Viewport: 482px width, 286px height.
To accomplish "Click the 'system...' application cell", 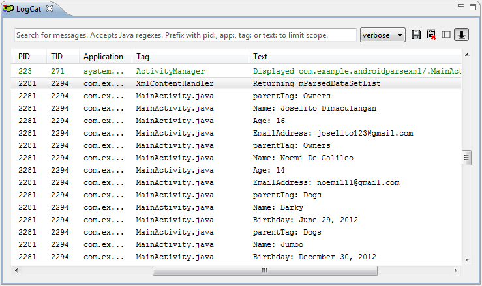I will (x=104, y=71).
